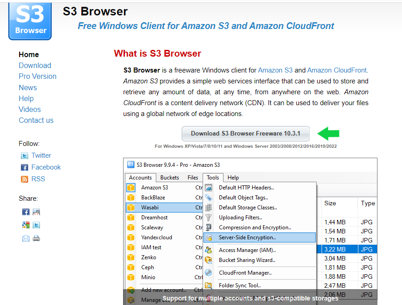This screenshot has width=402, height=305.
Task: Click Add new account.. in Accounts menu
Action: [x=164, y=290]
